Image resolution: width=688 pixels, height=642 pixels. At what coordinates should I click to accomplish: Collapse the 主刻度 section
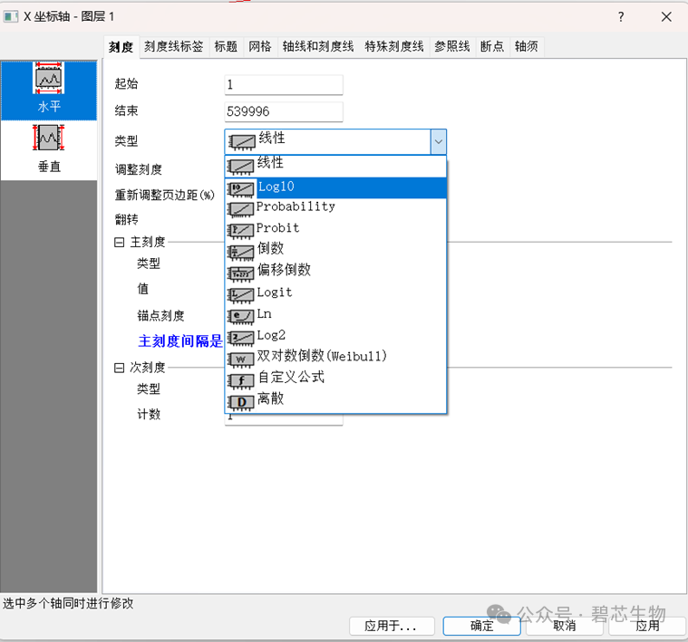pyautogui.click(x=119, y=243)
